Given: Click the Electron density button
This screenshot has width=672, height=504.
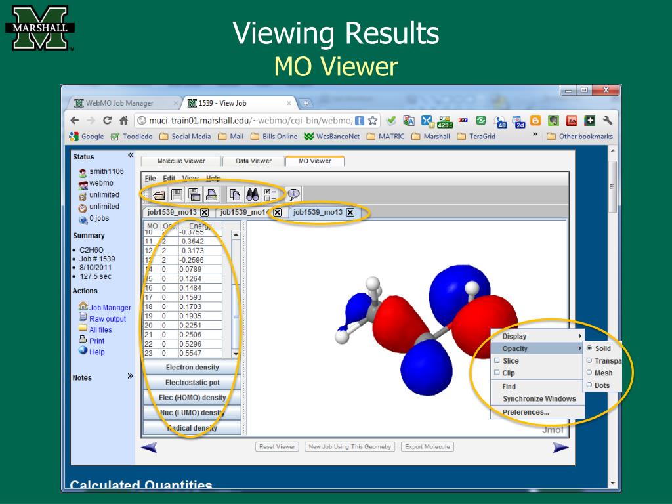Looking at the screenshot, I should pos(192,367).
